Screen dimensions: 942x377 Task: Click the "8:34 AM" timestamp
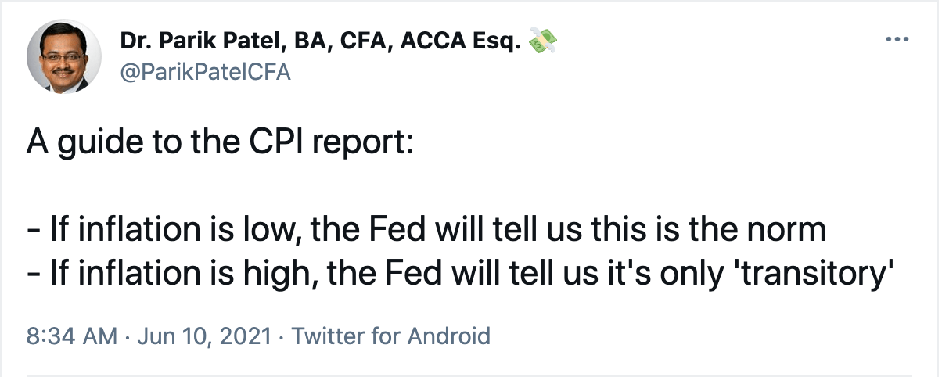click(70, 336)
